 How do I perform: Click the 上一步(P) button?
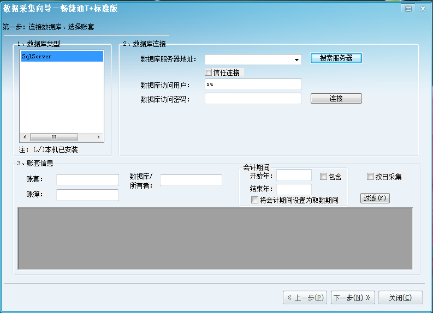click(x=305, y=298)
